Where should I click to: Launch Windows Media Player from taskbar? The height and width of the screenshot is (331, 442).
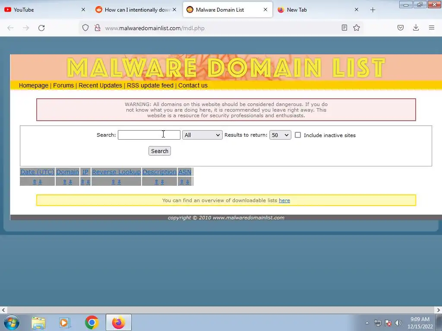pyautogui.click(x=65, y=322)
